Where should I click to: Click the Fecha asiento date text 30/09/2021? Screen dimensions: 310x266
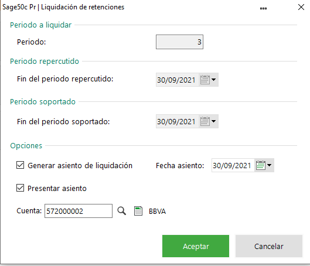(x=231, y=165)
